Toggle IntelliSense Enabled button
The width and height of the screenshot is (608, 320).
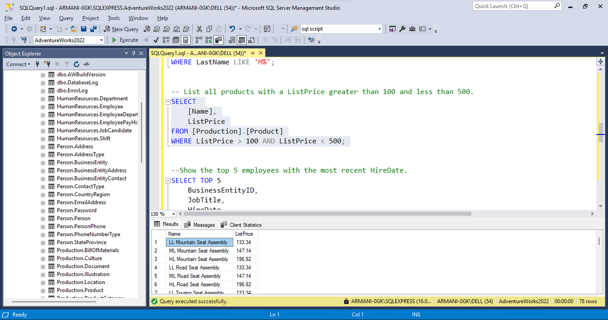[185, 40]
